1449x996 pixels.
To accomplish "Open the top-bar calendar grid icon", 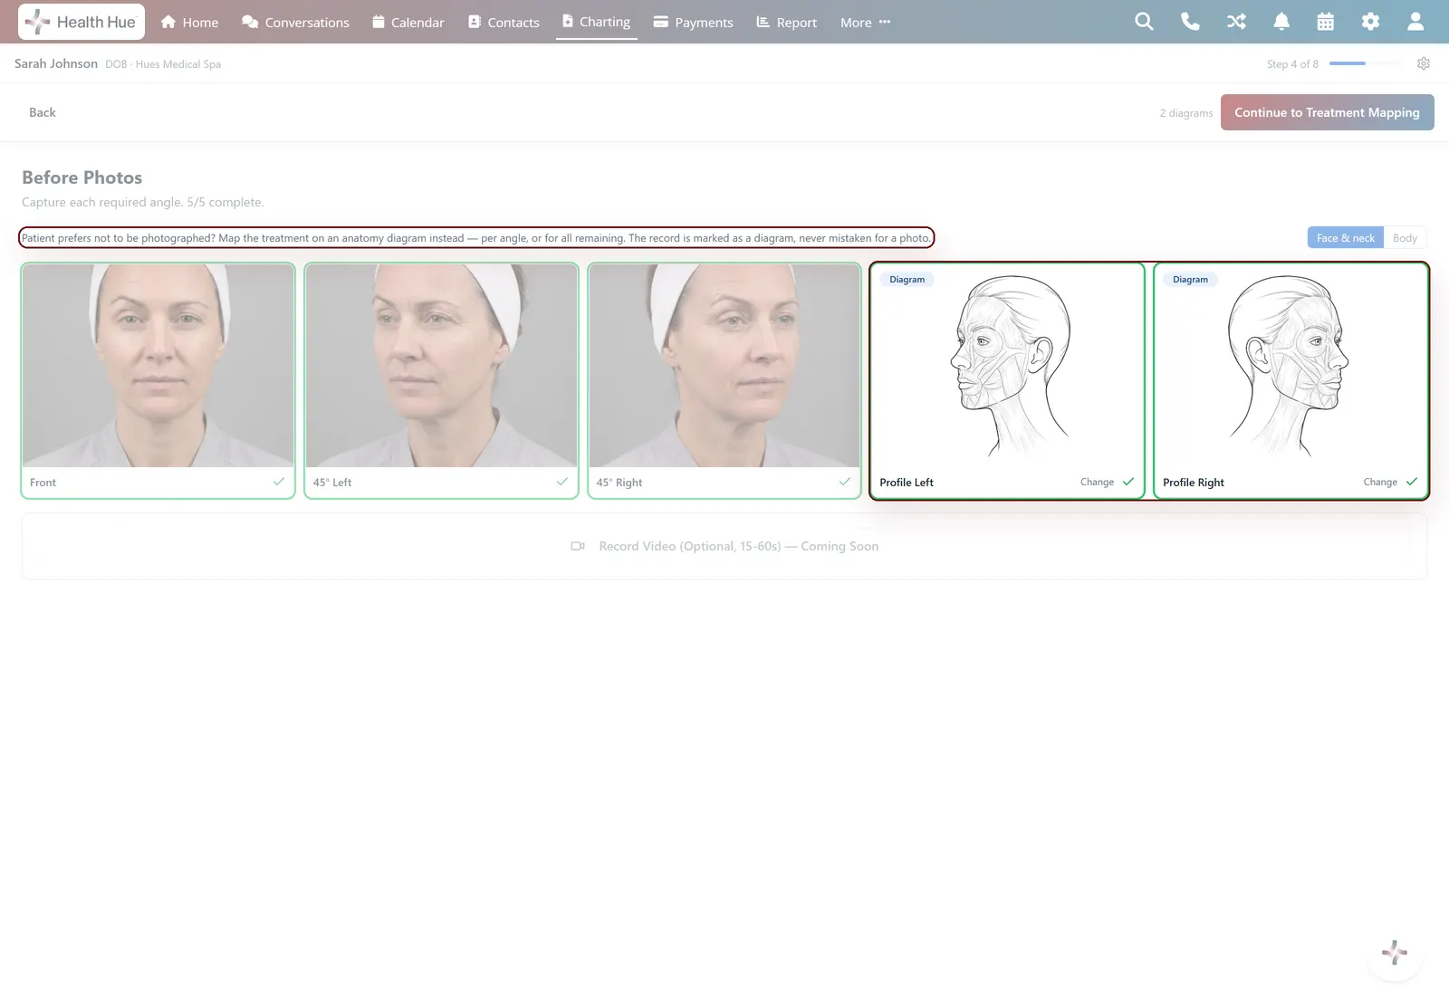I will pos(1326,22).
